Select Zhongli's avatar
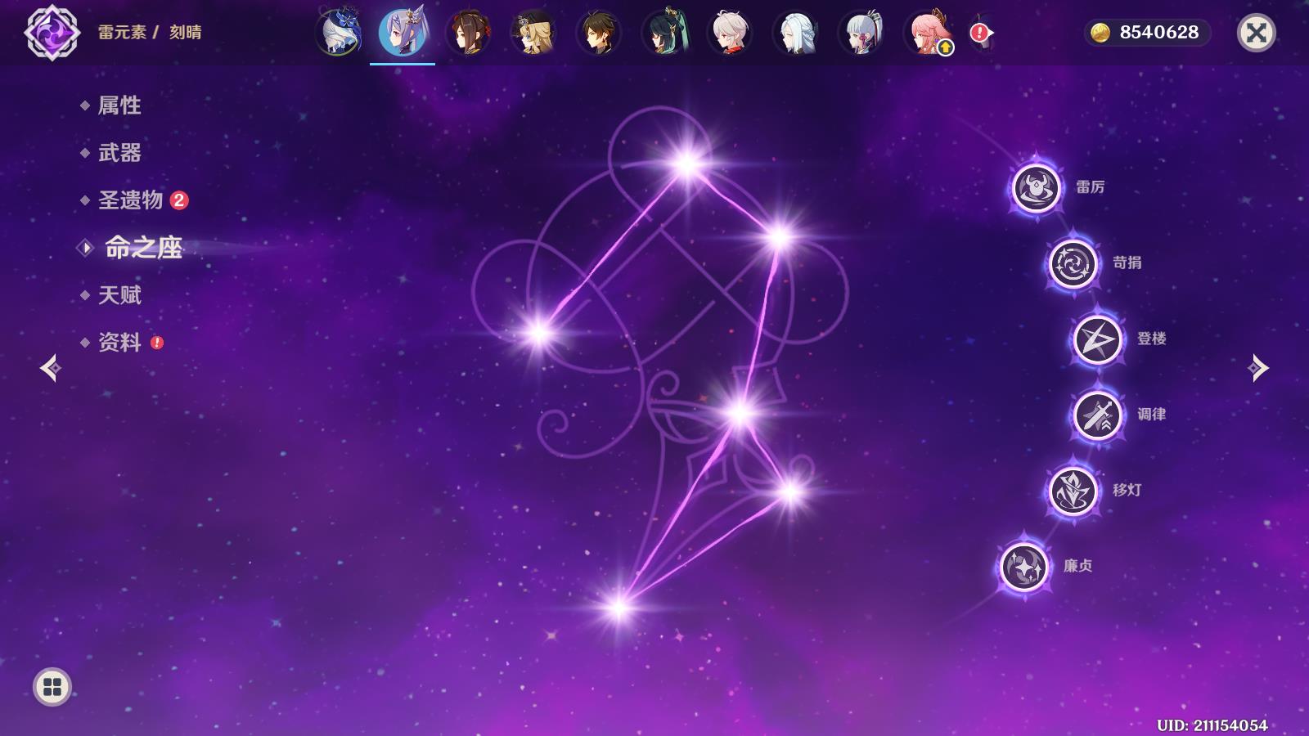Screen dimensions: 1309x736 599,33
